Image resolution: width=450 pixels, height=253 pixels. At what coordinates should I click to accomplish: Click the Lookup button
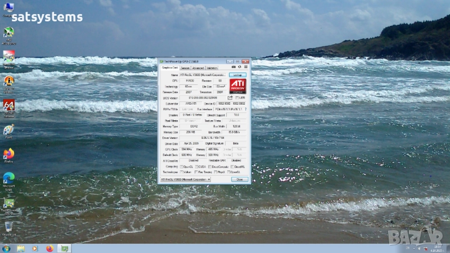(237, 74)
